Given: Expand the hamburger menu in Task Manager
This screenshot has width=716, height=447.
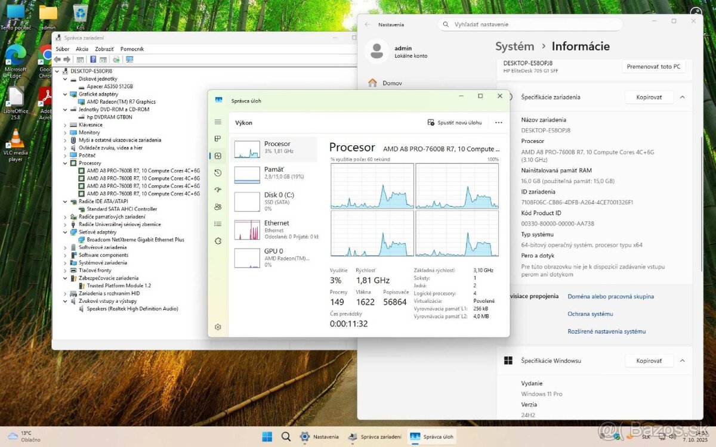Looking at the screenshot, I should tap(218, 122).
